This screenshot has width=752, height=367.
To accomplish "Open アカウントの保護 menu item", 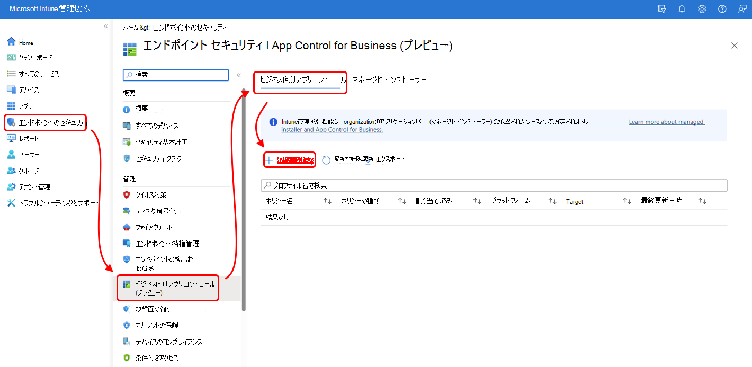I will coord(157,325).
